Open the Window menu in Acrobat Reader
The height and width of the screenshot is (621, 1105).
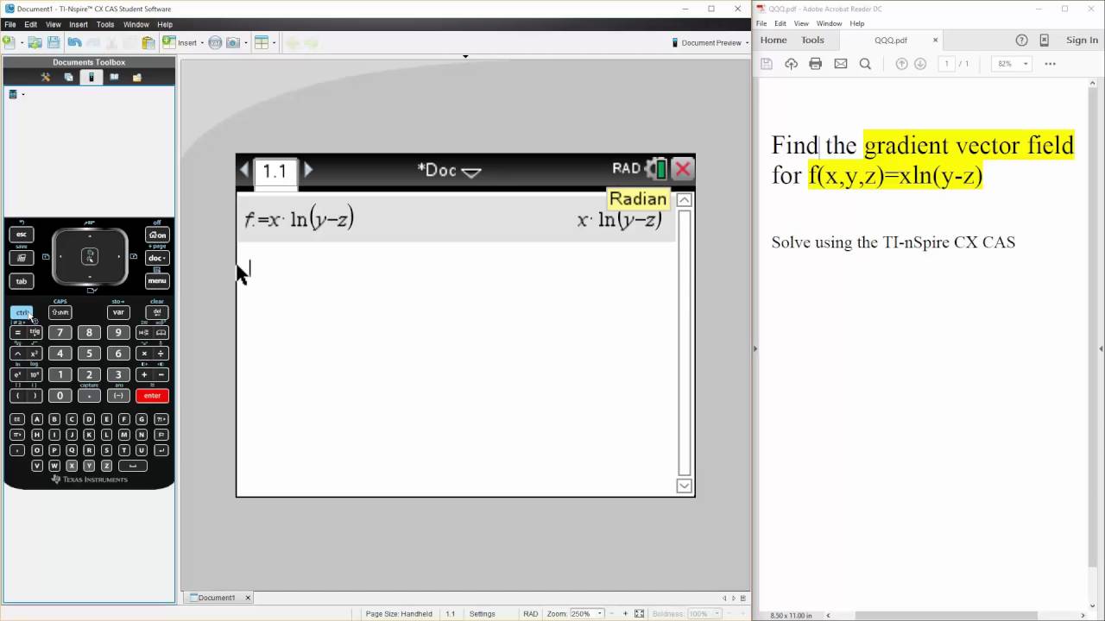tap(829, 23)
